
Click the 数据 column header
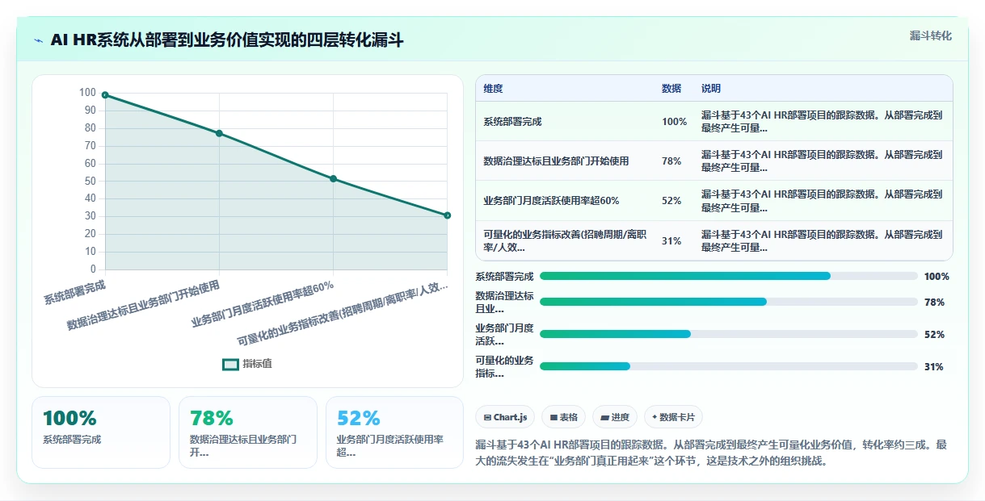(671, 89)
